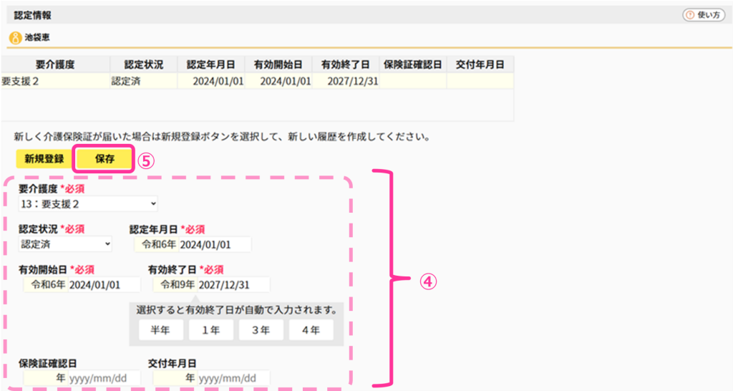Select the table row cell 要支援２
733x391 pixels.
55,82
